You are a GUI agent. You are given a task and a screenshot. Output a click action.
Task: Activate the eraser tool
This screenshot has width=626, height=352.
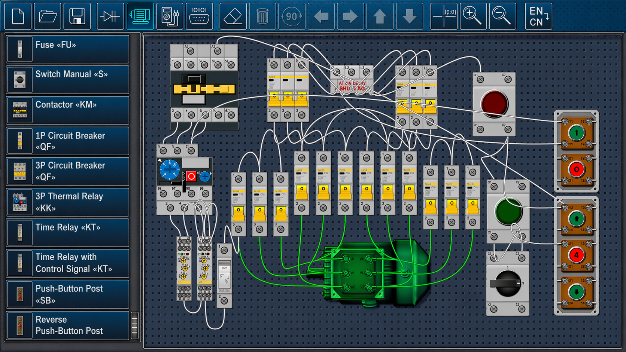pos(232,16)
